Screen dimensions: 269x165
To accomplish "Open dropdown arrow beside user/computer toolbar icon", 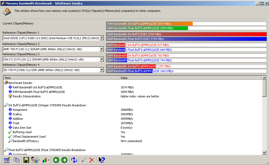I will [x=39, y=160].
